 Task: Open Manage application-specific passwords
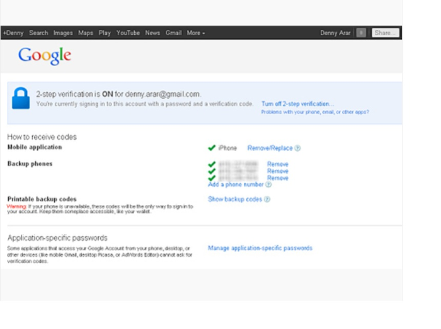tap(260, 248)
